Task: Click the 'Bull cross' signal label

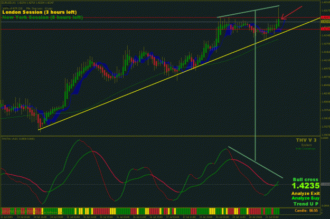Action: click(305, 179)
